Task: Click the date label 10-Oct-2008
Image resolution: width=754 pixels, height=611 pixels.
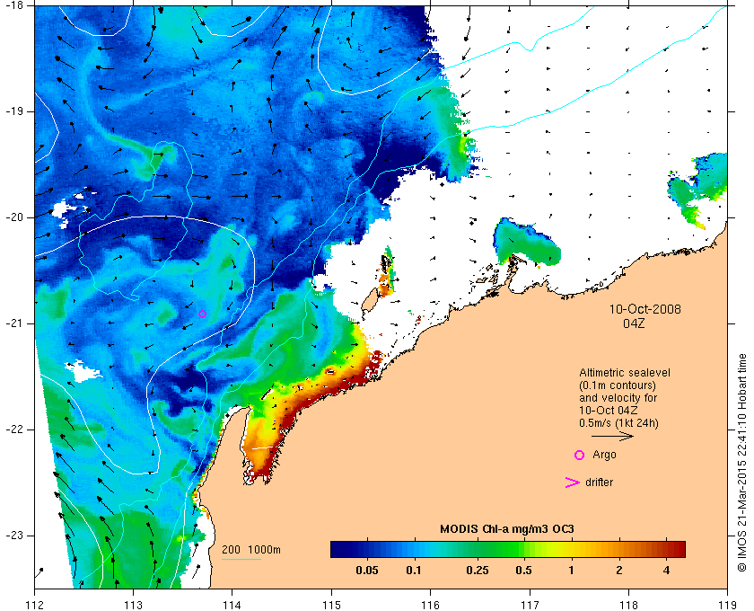Action: click(x=645, y=309)
